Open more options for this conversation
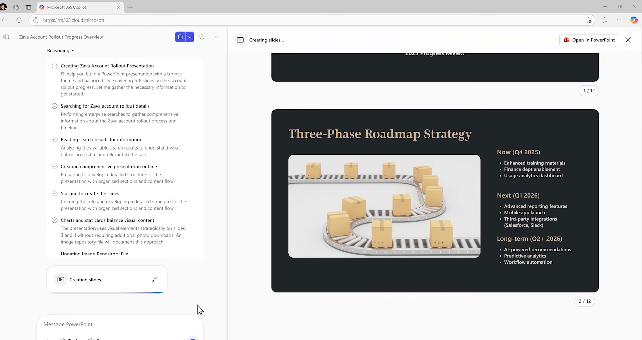 point(216,37)
